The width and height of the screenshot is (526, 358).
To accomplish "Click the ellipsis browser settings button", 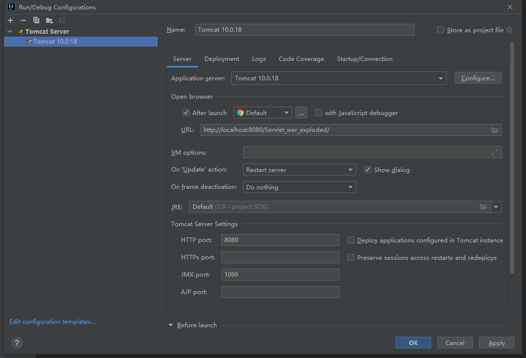I will tap(301, 113).
